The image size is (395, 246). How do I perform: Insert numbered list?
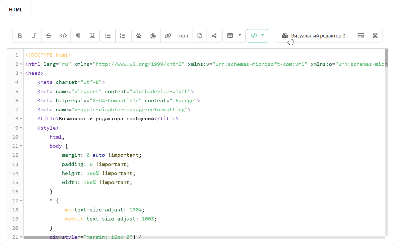pyautogui.click(x=123, y=36)
